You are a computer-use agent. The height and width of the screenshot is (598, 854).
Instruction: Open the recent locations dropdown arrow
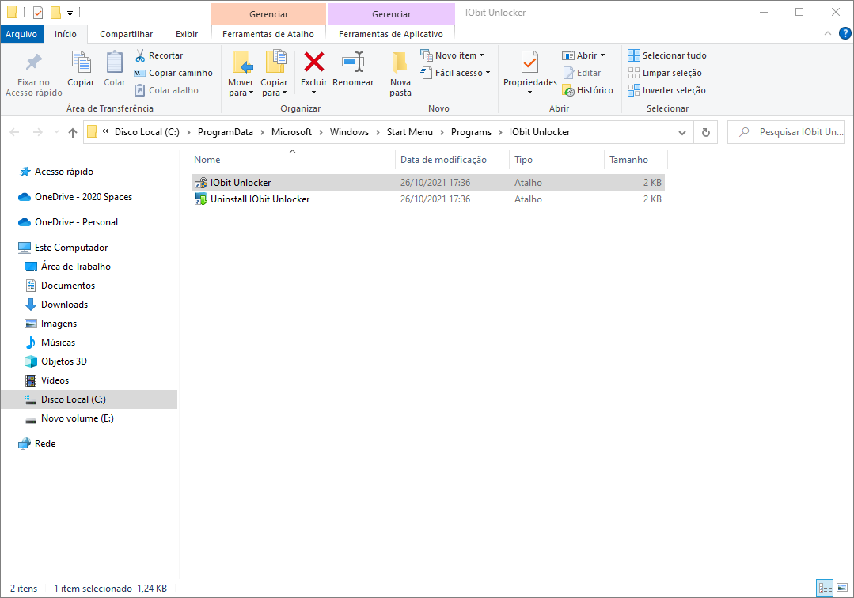56,132
